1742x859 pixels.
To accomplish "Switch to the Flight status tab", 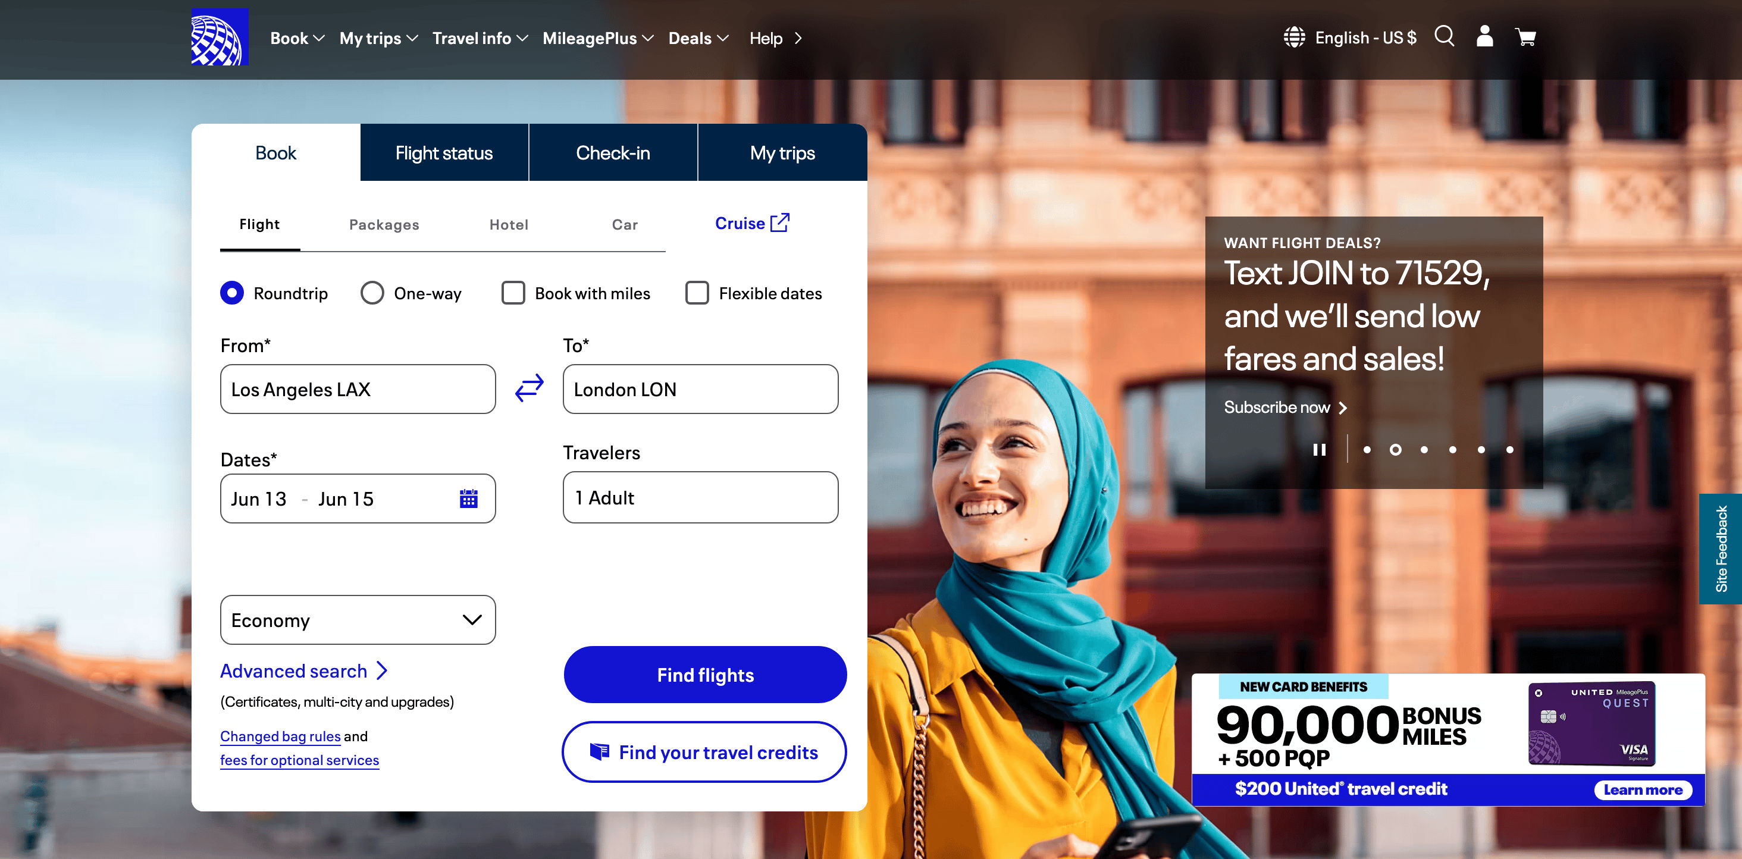I will pyautogui.click(x=444, y=153).
